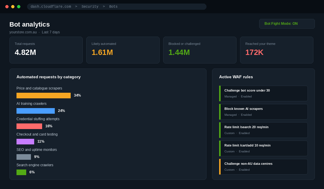The image size is (324, 189).
Task: Click the green Search engine crawlers bar
Action: click(x=21, y=172)
